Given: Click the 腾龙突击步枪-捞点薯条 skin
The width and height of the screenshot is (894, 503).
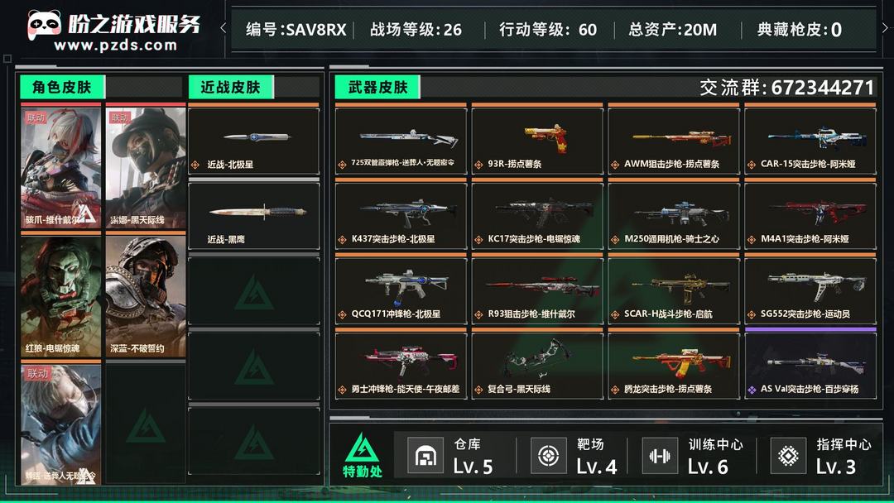Looking at the screenshot, I should click(x=674, y=365).
